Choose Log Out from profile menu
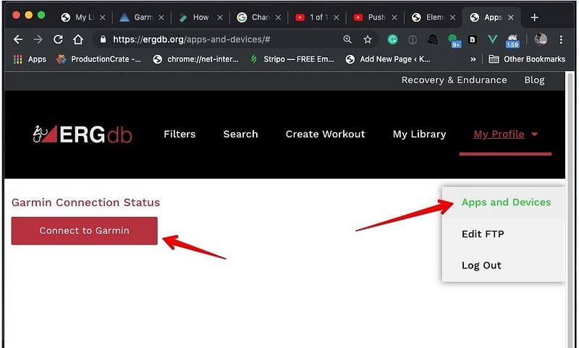This screenshot has height=348, width=579. (481, 266)
